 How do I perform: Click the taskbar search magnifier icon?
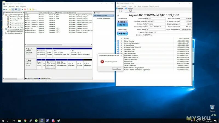8,121
